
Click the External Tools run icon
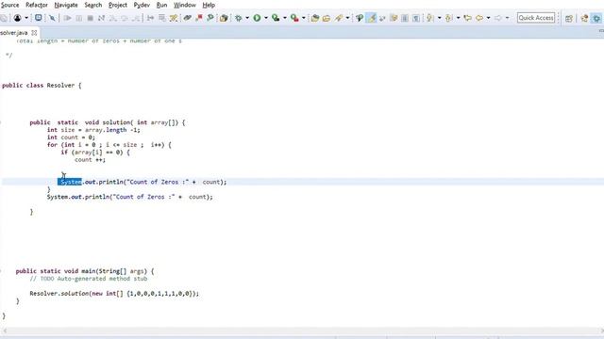[294, 18]
